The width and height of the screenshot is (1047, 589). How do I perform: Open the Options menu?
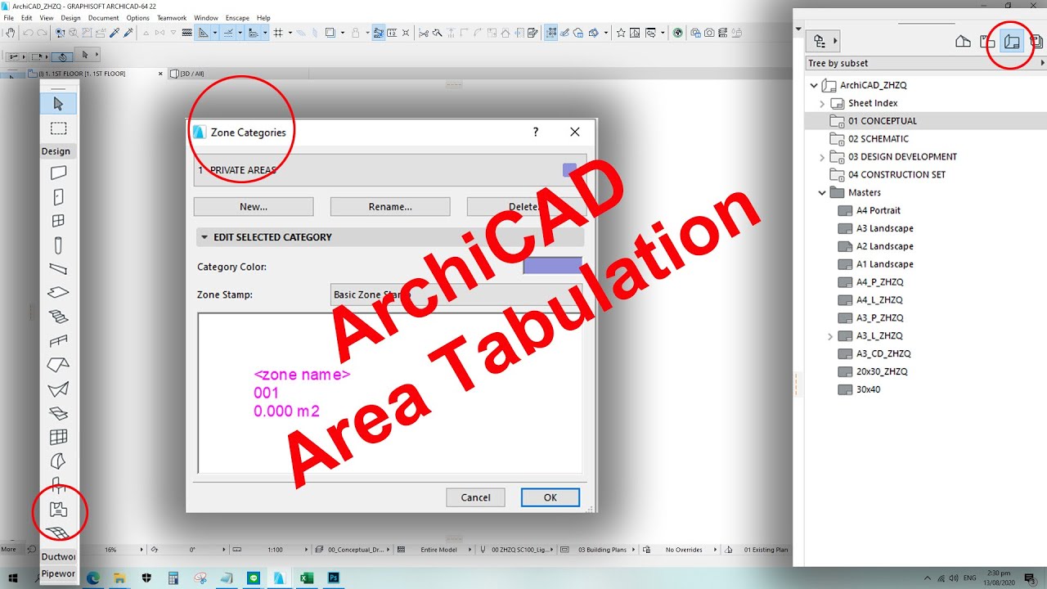pos(137,17)
